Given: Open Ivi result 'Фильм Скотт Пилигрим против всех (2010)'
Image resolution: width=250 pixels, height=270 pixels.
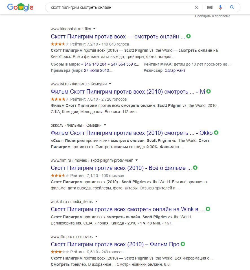Looking at the screenshot, I should [x=128, y=92].
